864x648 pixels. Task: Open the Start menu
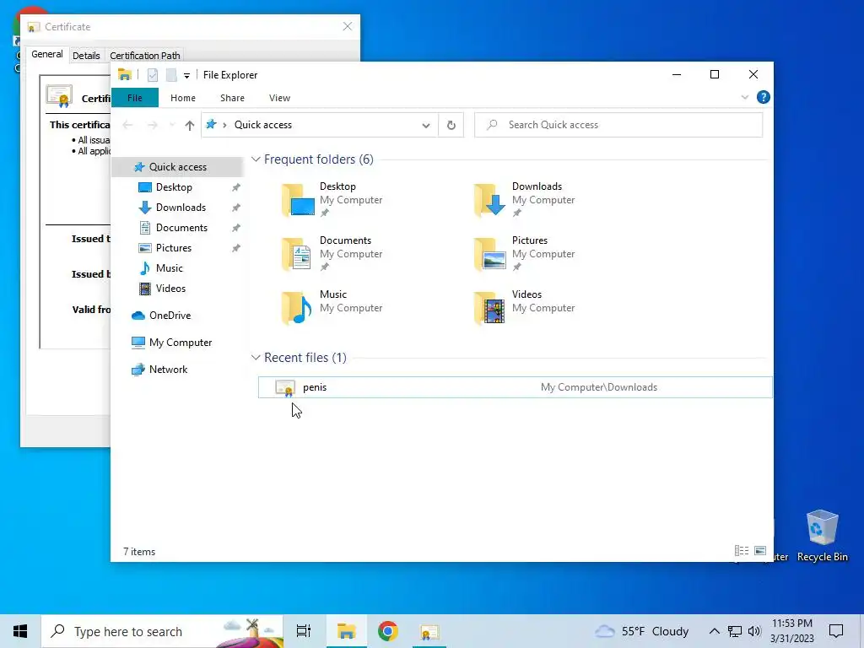pyautogui.click(x=20, y=631)
